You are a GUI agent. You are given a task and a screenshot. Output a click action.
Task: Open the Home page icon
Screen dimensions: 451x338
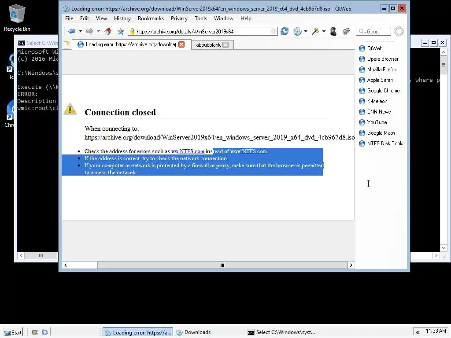tap(108, 31)
